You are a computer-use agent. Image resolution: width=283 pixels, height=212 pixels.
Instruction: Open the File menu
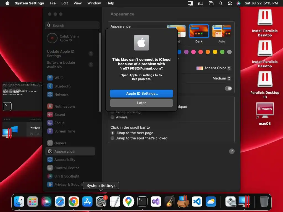(x=53, y=3)
